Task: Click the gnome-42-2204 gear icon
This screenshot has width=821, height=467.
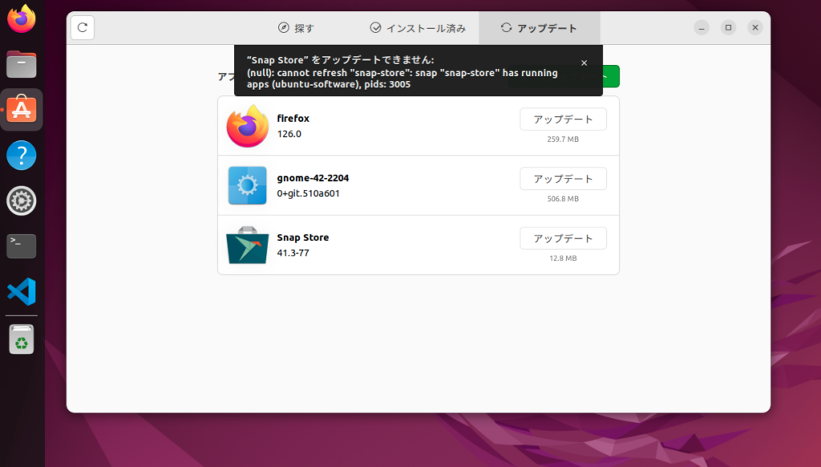Action: pos(247,186)
